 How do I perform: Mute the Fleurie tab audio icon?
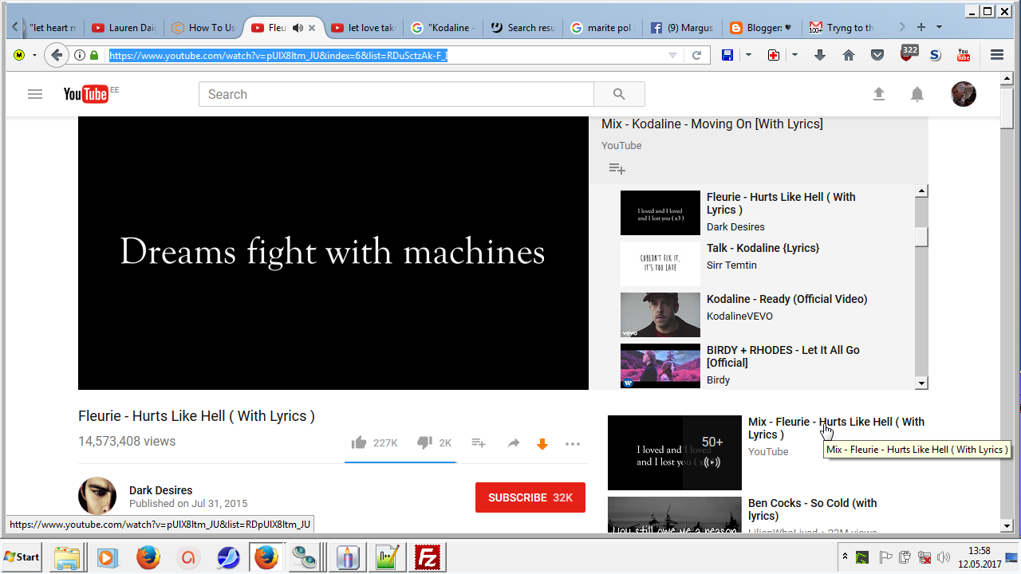click(298, 28)
